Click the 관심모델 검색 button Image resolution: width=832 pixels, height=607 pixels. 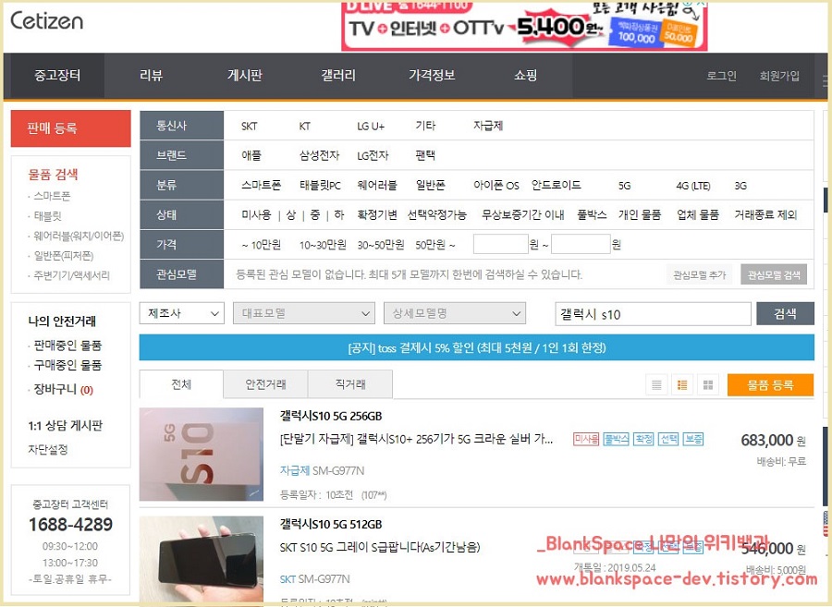click(x=774, y=274)
